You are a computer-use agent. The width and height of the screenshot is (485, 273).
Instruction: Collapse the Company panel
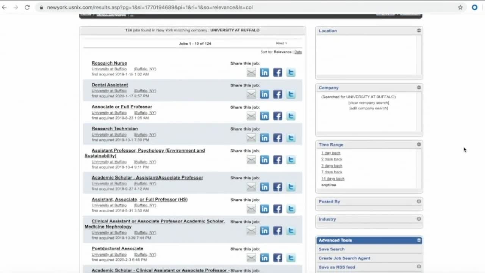[x=419, y=87]
